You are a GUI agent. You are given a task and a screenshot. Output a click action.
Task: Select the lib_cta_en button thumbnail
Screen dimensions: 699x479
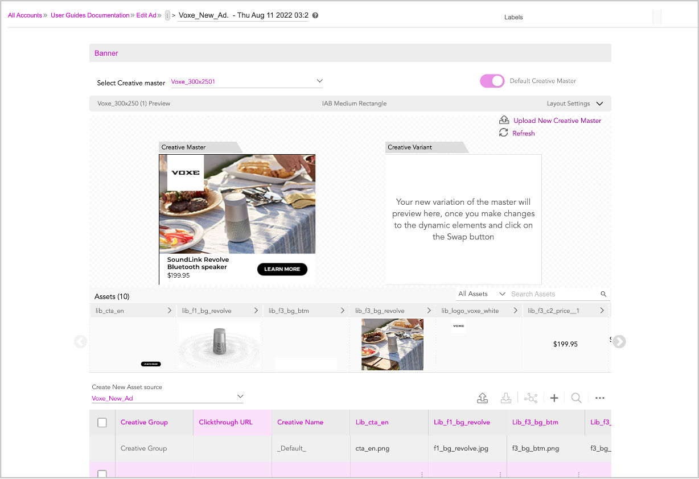pyautogui.click(x=151, y=364)
